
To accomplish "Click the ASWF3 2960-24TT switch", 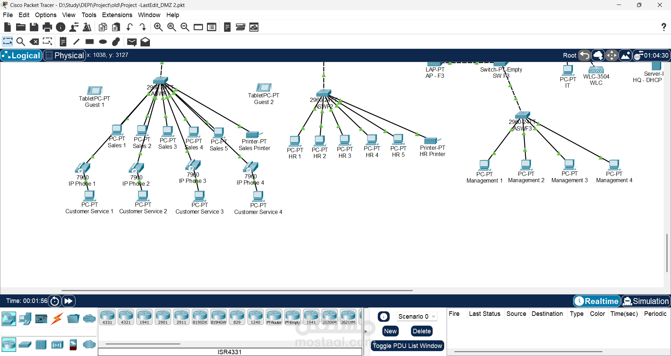I will pyautogui.click(x=522, y=116).
